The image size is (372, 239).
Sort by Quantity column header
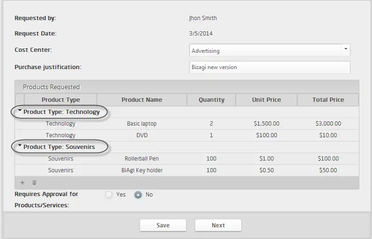(211, 100)
